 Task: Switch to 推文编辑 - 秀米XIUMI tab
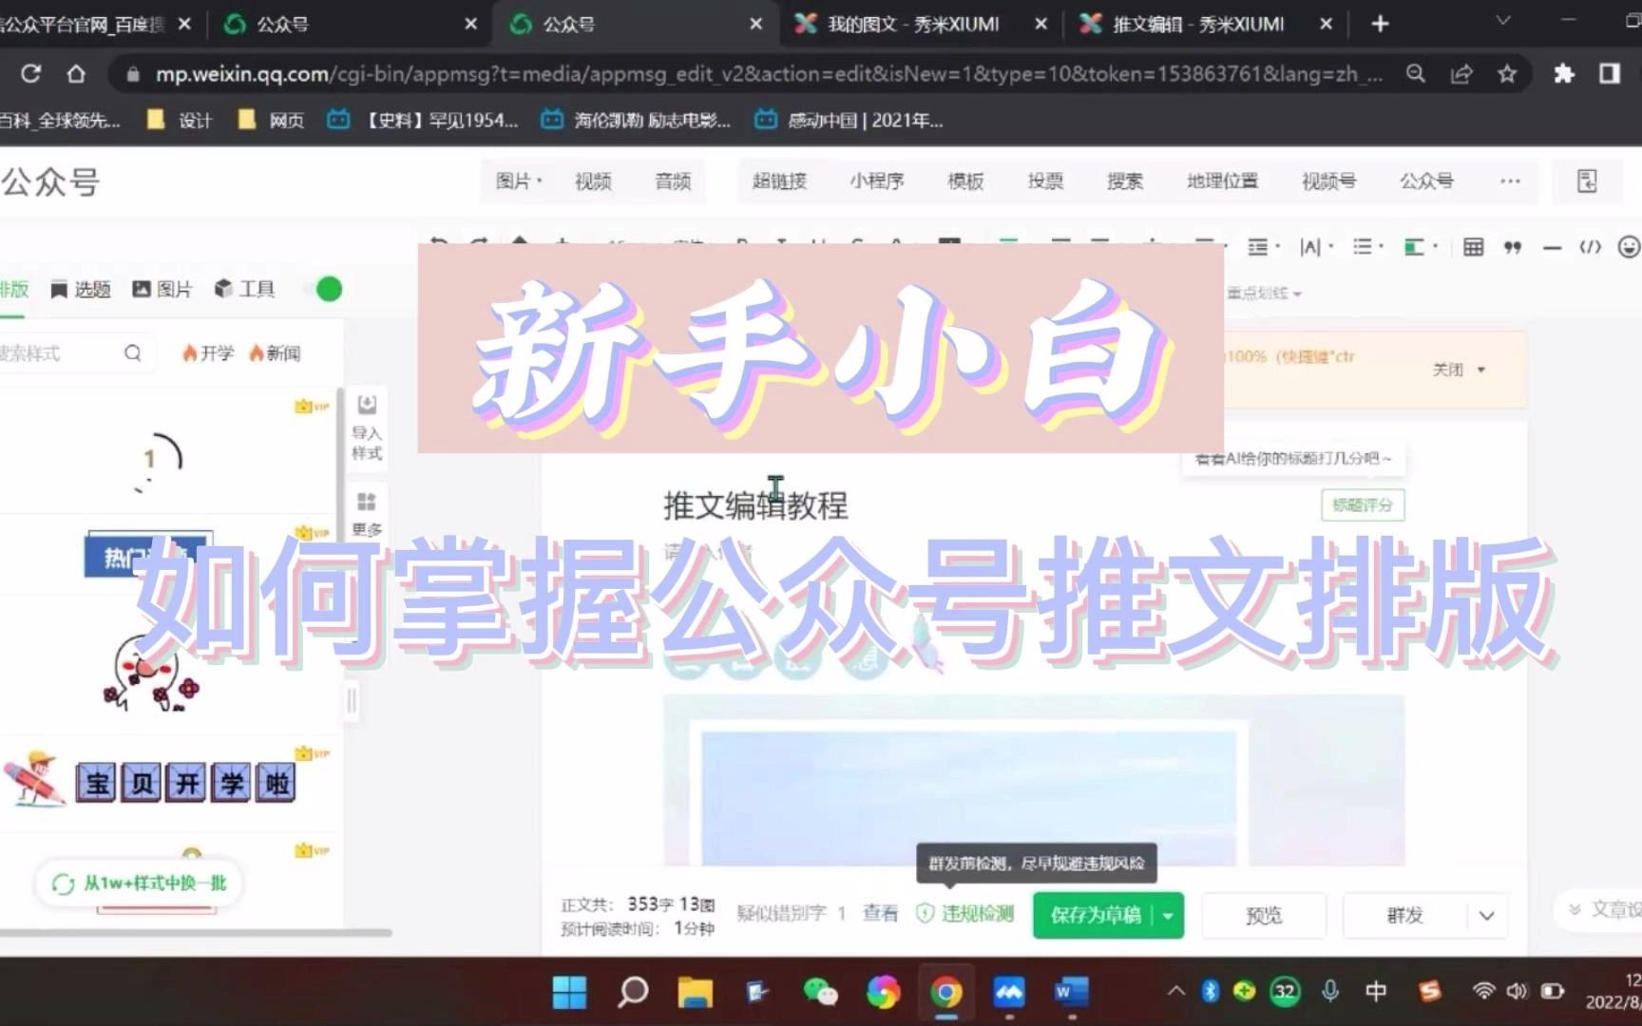pos(1206,25)
